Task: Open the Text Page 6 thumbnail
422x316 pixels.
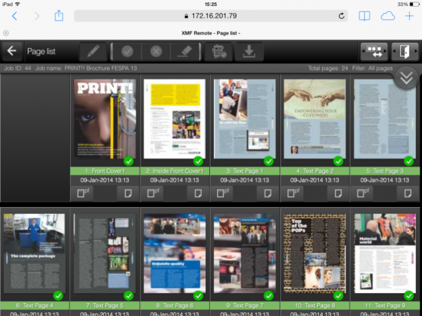Action: [175, 253]
